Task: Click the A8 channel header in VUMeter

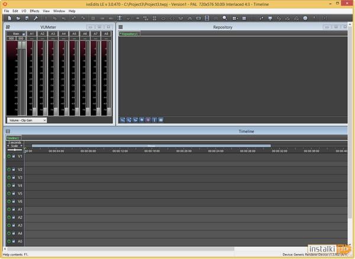Action: coord(106,34)
